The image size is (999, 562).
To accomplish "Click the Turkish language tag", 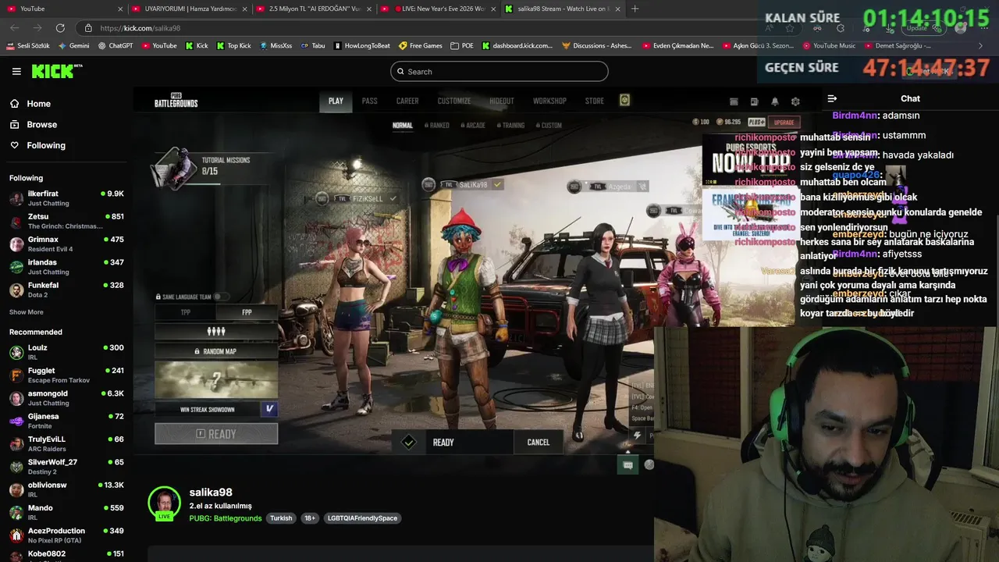I will point(281,518).
